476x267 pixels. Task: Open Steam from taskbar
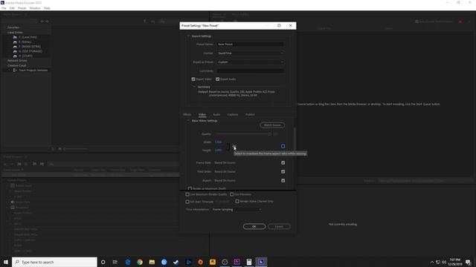[176, 262]
